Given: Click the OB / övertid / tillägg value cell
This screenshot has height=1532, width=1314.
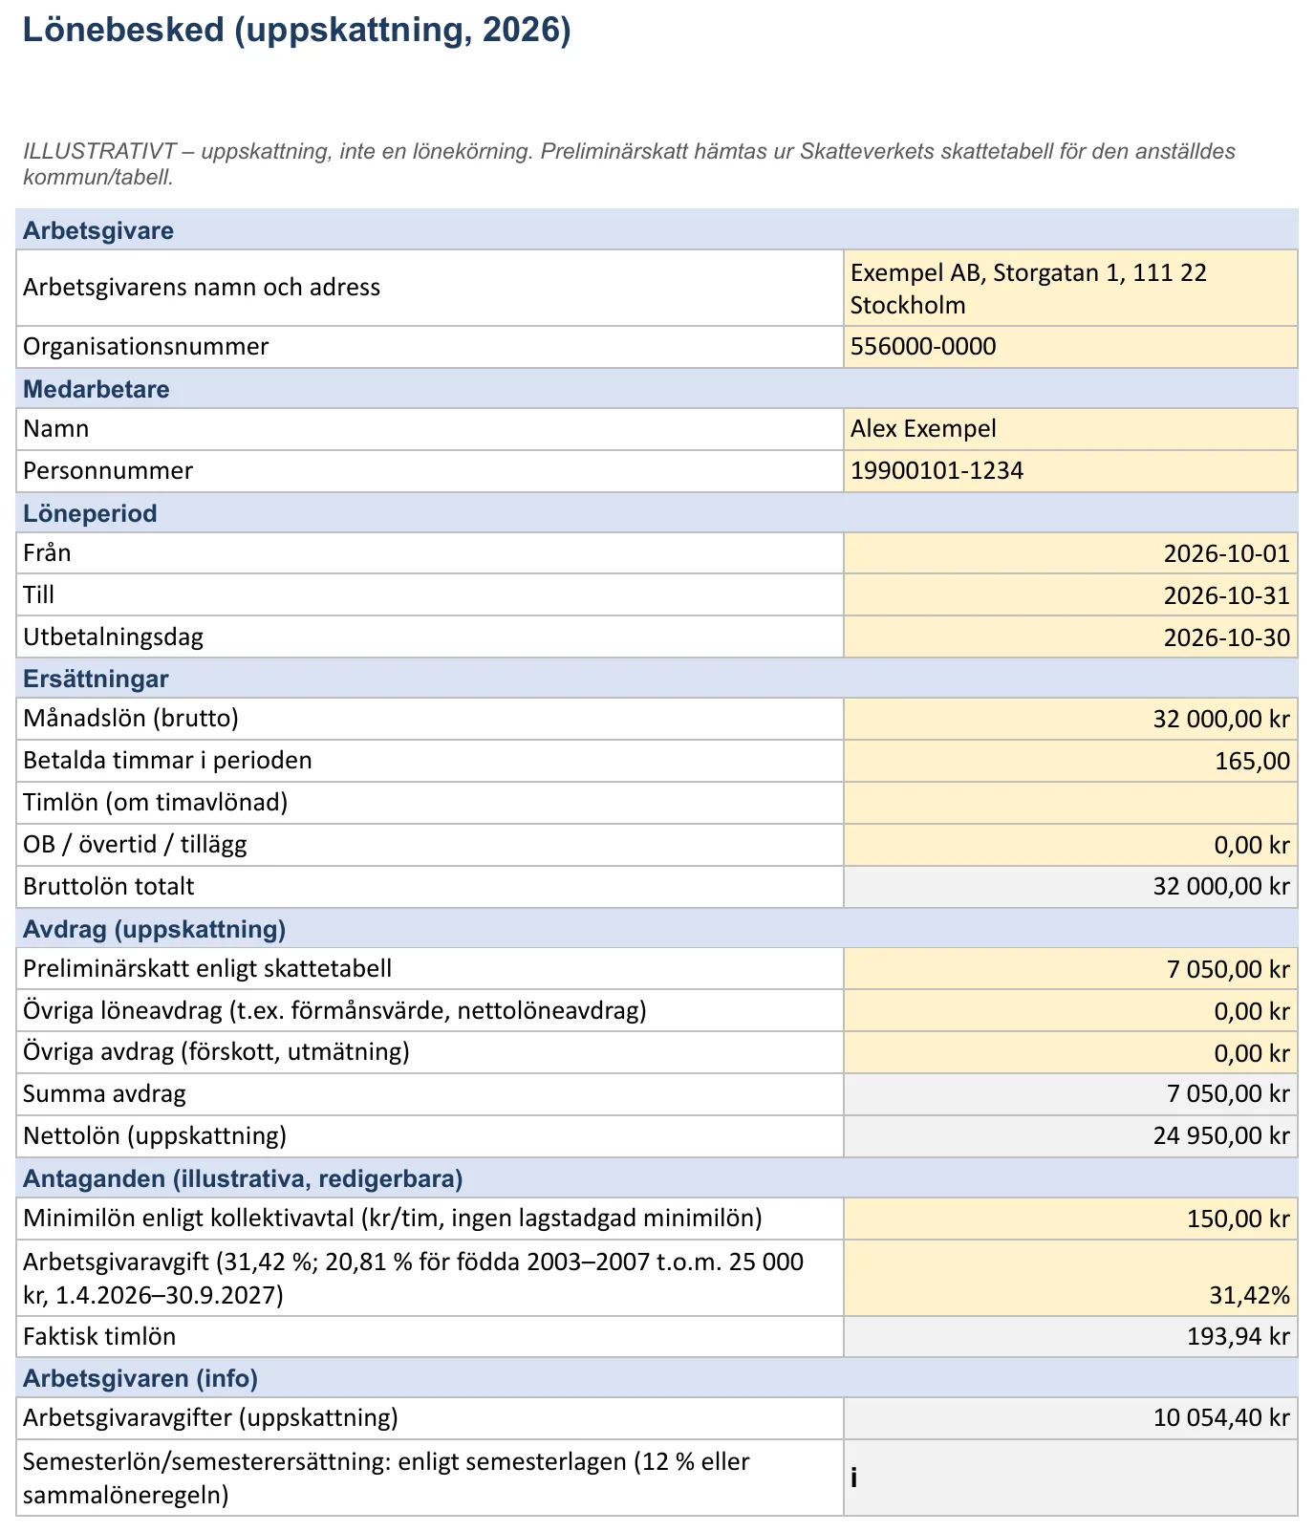Looking at the screenshot, I should click(1070, 845).
